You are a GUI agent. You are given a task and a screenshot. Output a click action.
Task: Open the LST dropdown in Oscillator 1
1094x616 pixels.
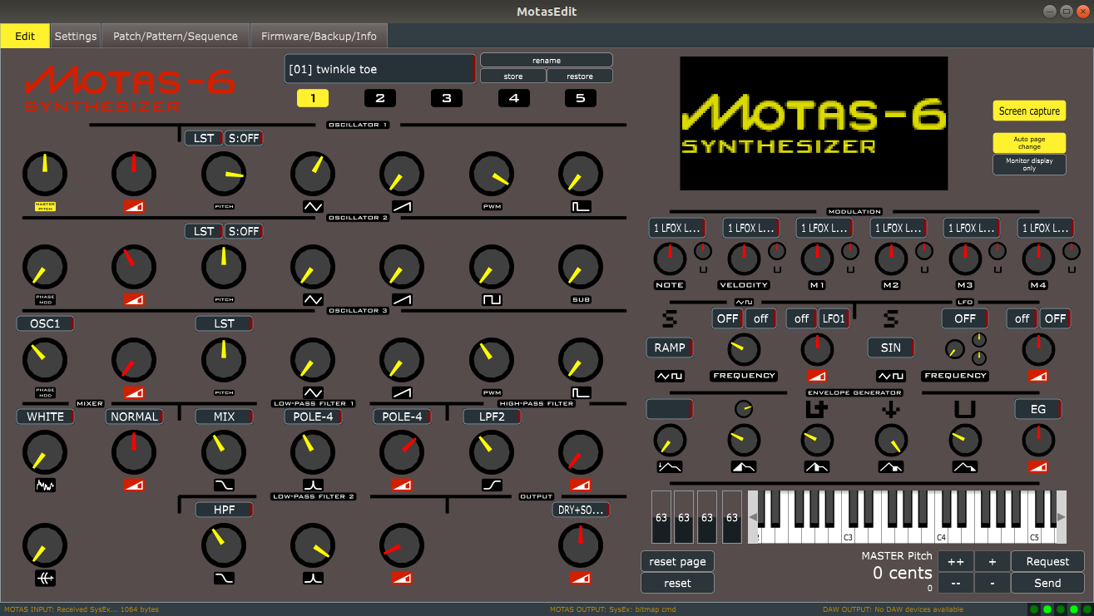(204, 138)
